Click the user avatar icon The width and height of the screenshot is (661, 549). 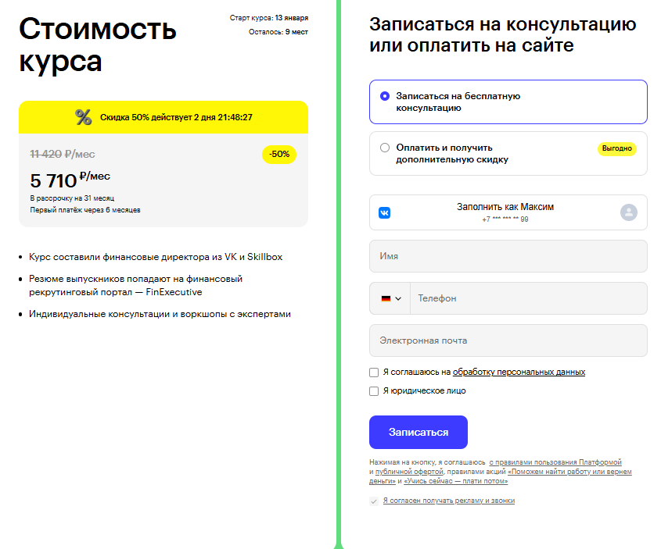(x=629, y=212)
